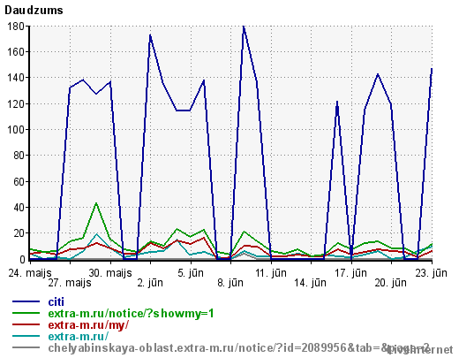Click the '160' y-axis value
Viewport: 459px width, 358px height.
[x=16, y=52]
